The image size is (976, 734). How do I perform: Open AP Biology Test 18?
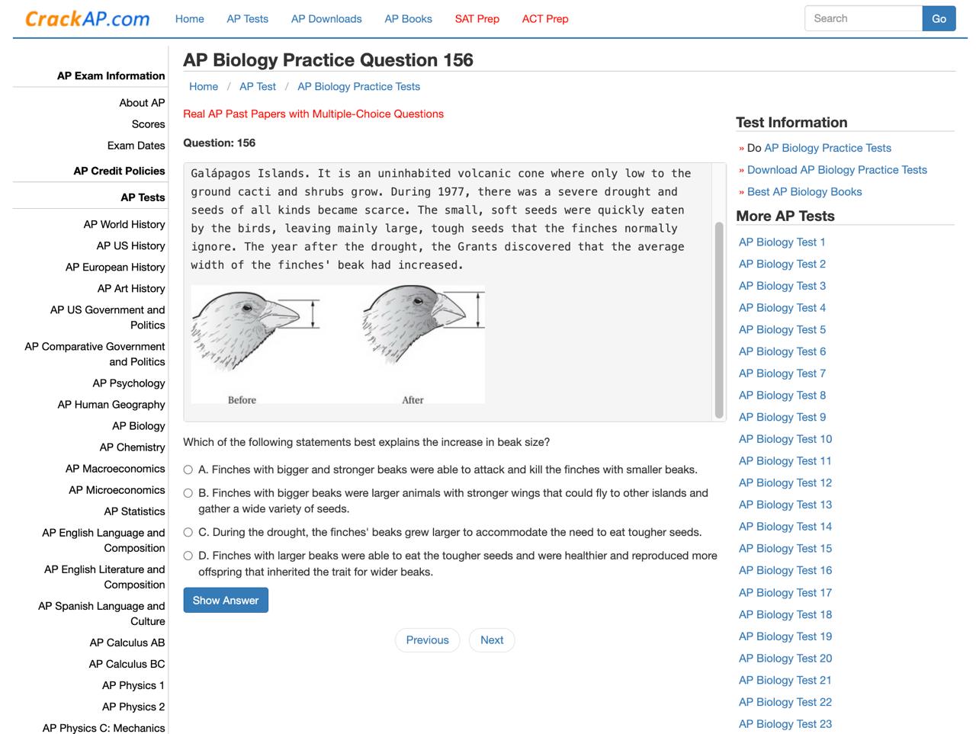[785, 614]
